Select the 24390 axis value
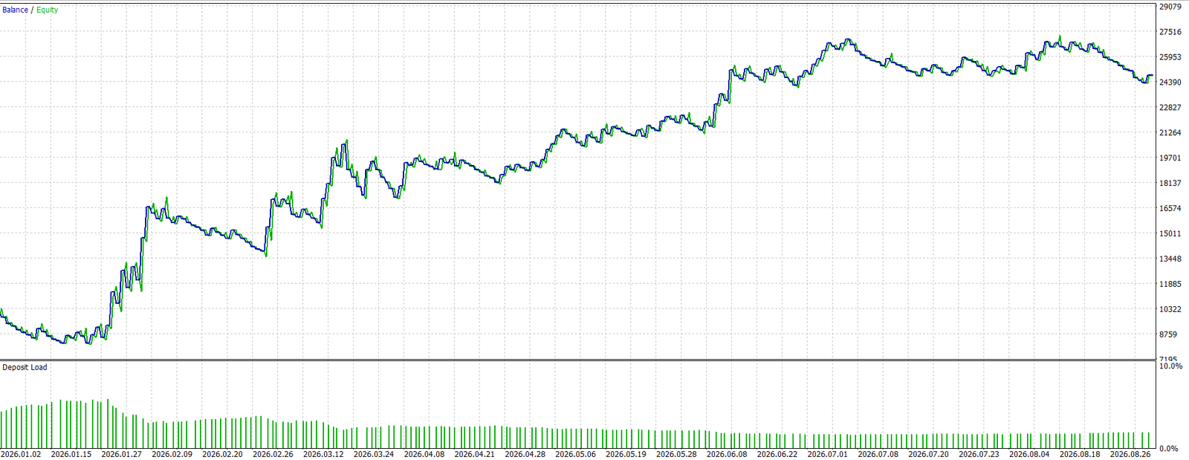 click(x=1170, y=82)
